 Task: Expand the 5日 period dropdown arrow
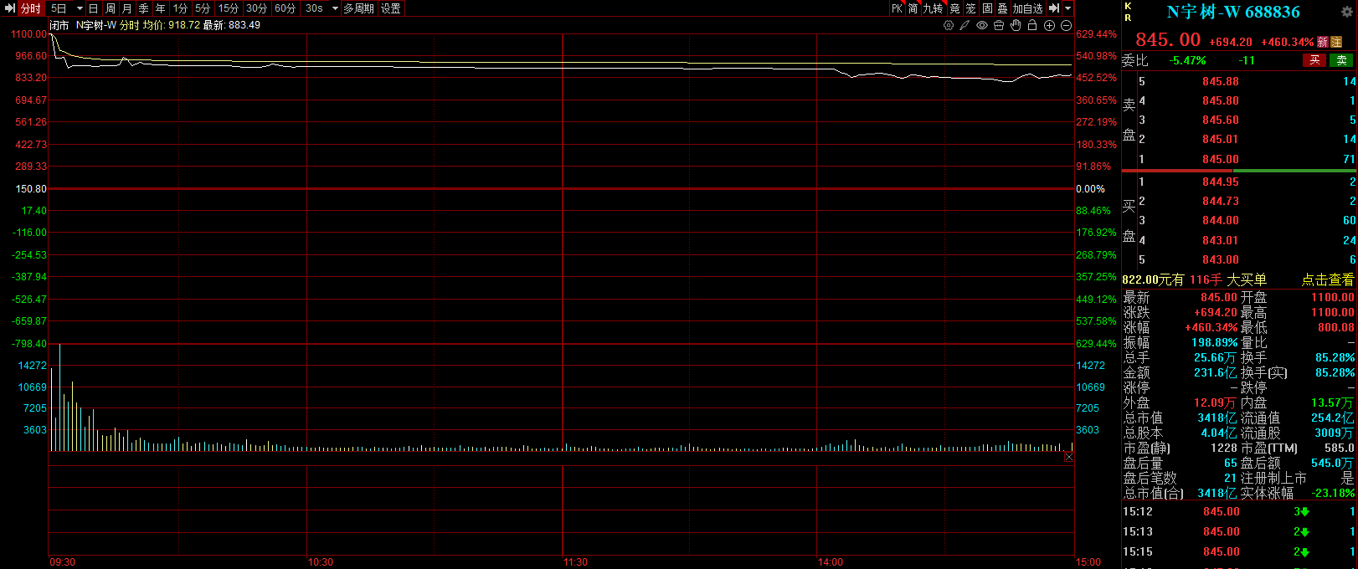coord(80,8)
